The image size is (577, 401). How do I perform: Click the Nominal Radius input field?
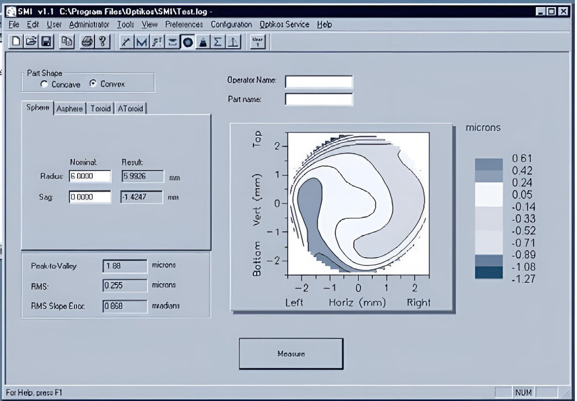click(x=90, y=176)
